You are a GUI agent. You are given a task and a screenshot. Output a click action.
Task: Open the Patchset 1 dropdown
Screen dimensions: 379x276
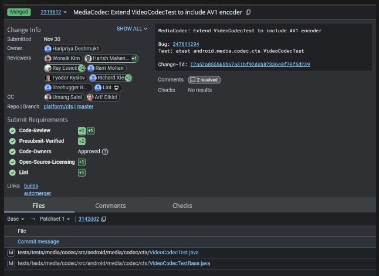(x=55, y=219)
